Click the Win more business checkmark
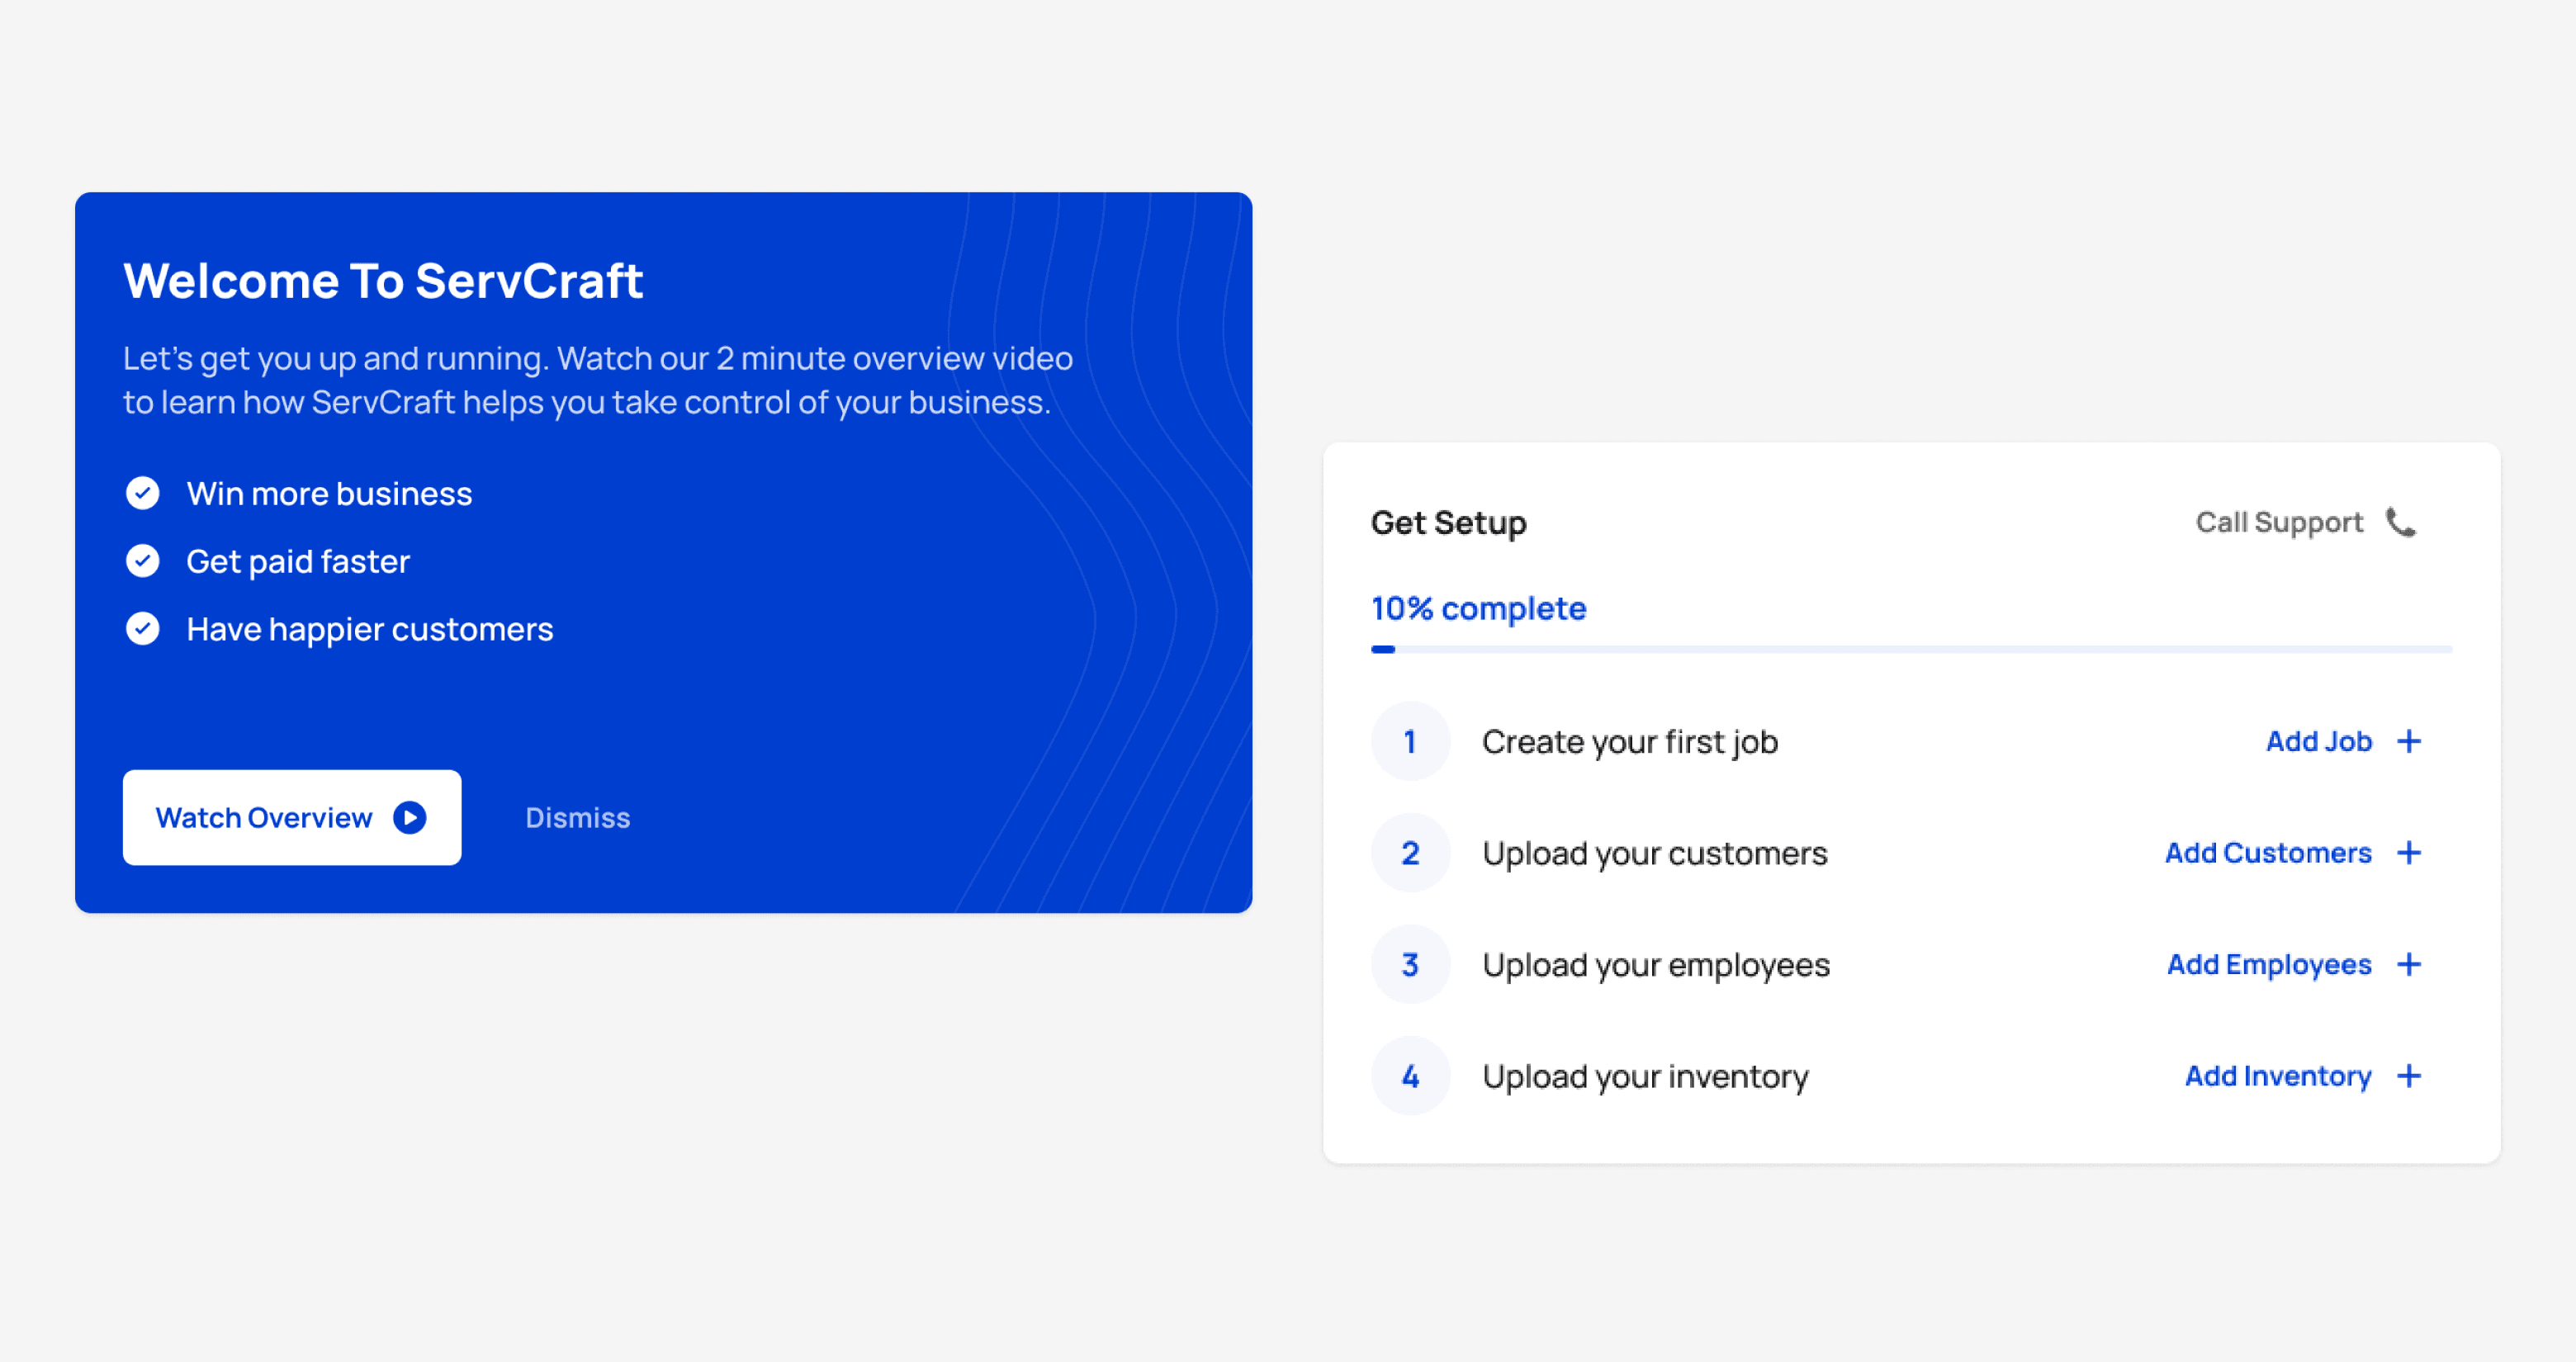 [x=143, y=493]
